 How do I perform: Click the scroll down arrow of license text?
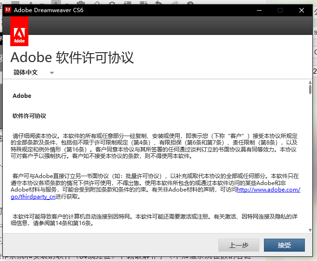click(310, 230)
